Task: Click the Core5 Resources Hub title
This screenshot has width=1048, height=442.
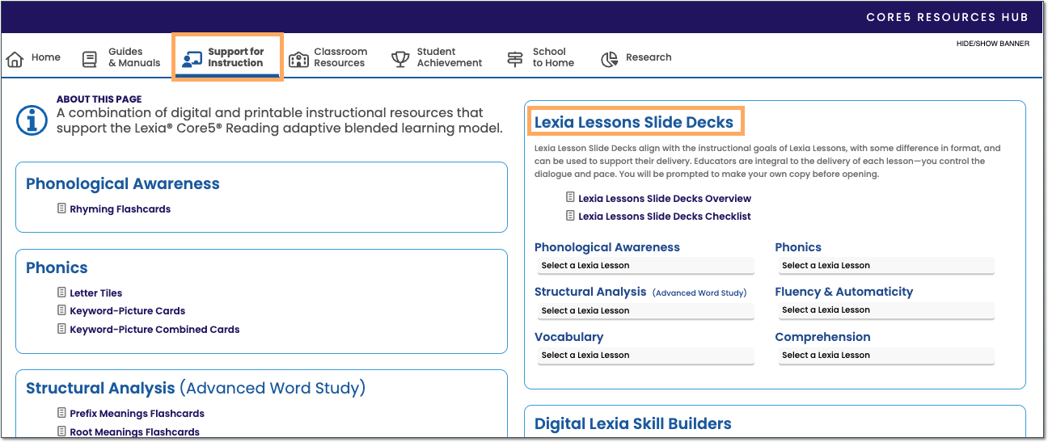Action: [x=947, y=17]
